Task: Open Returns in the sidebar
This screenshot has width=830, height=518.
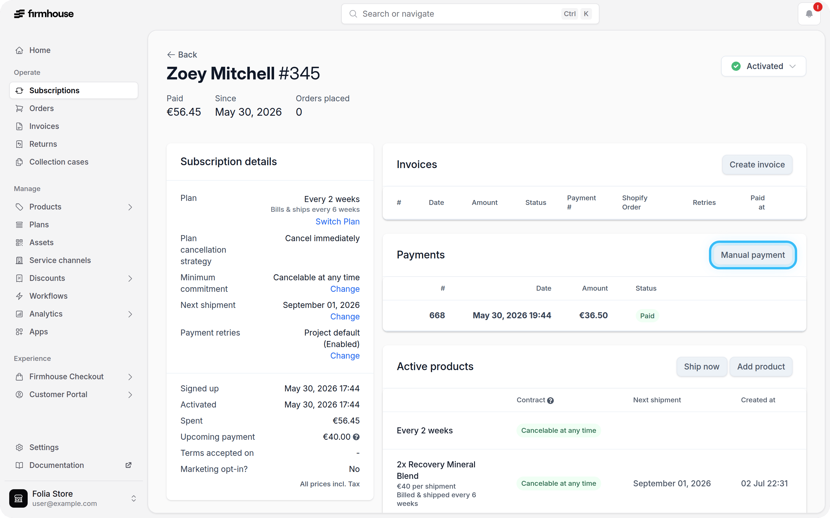Action: 73,144
